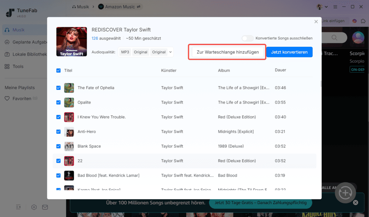Screen dimensions: 369x217
Task: Open Geplante Aufgaben in sidebar
Action: pos(26,42)
